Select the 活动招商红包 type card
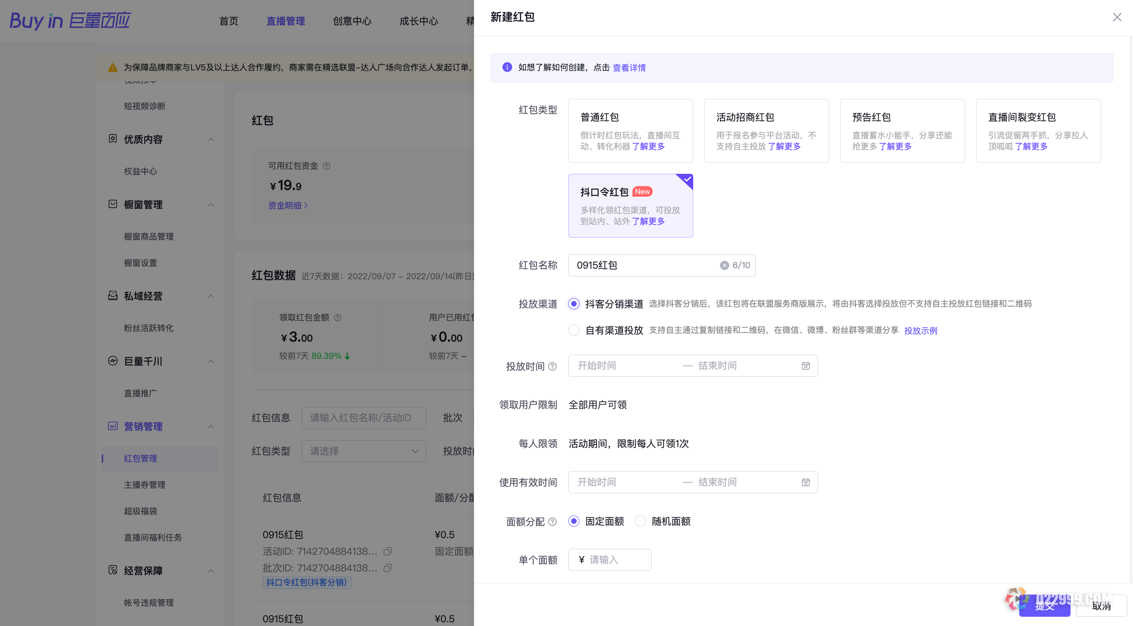1133x626 pixels. coord(766,131)
